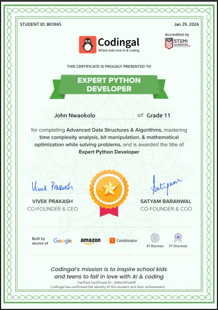Click the Google logo
The width and height of the screenshot is (218, 310).
[62, 241]
